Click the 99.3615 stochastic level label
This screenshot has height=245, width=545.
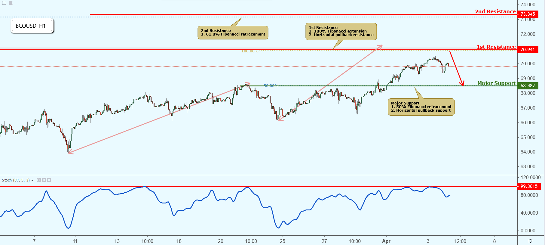(x=529, y=186)
